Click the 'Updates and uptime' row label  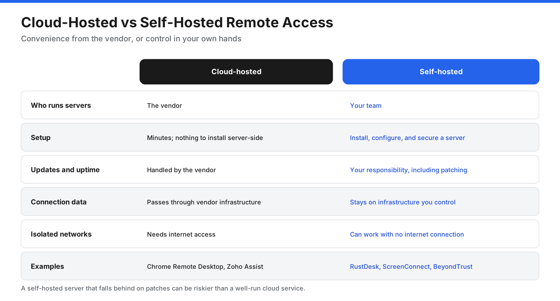[x=65, y=170]
